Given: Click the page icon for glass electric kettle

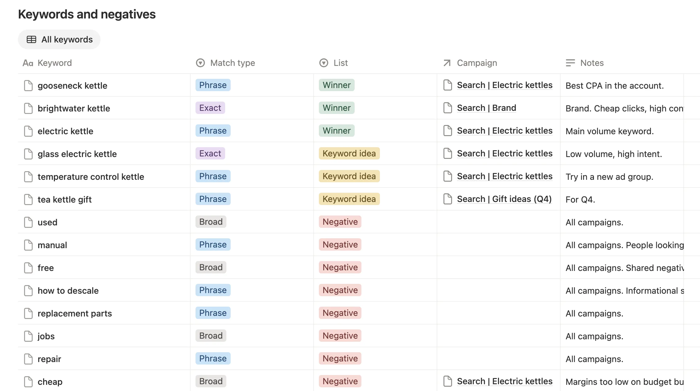Looking at the screenshot, I should coord(28,154).
